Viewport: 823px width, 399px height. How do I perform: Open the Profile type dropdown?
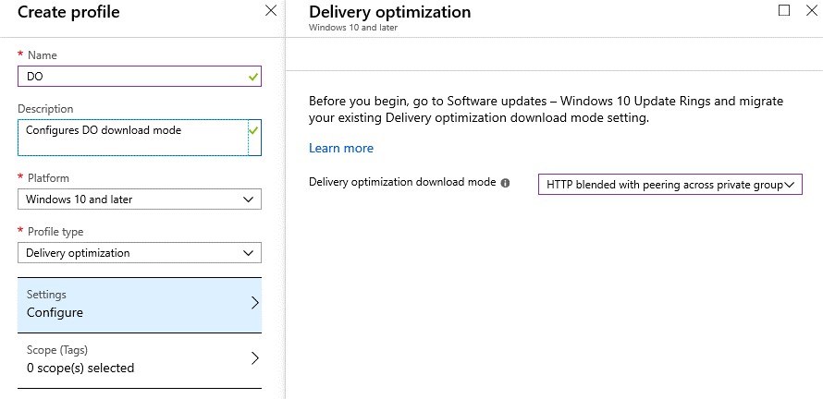click(x=140, y=253)
